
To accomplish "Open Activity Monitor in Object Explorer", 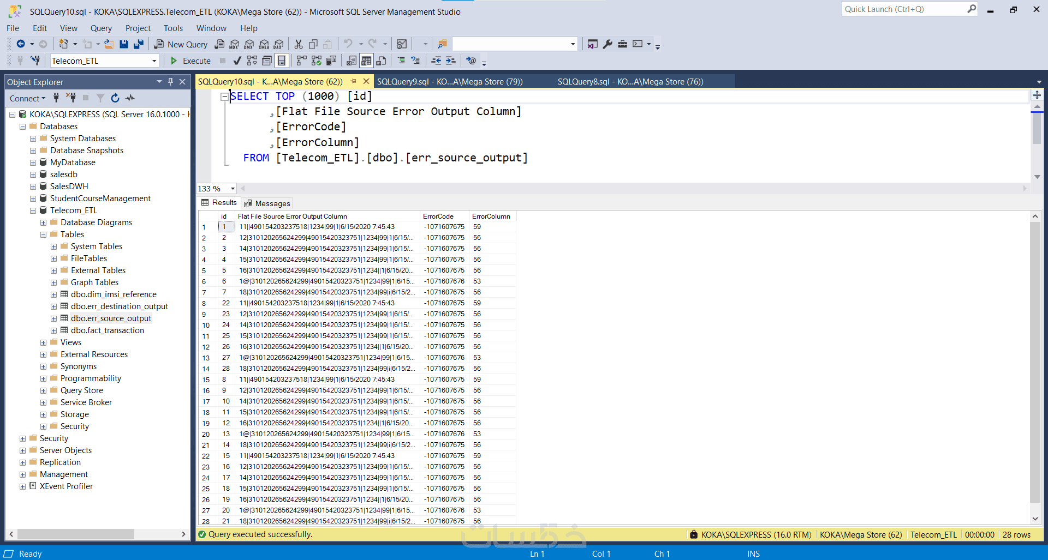I will click(130, 98).
